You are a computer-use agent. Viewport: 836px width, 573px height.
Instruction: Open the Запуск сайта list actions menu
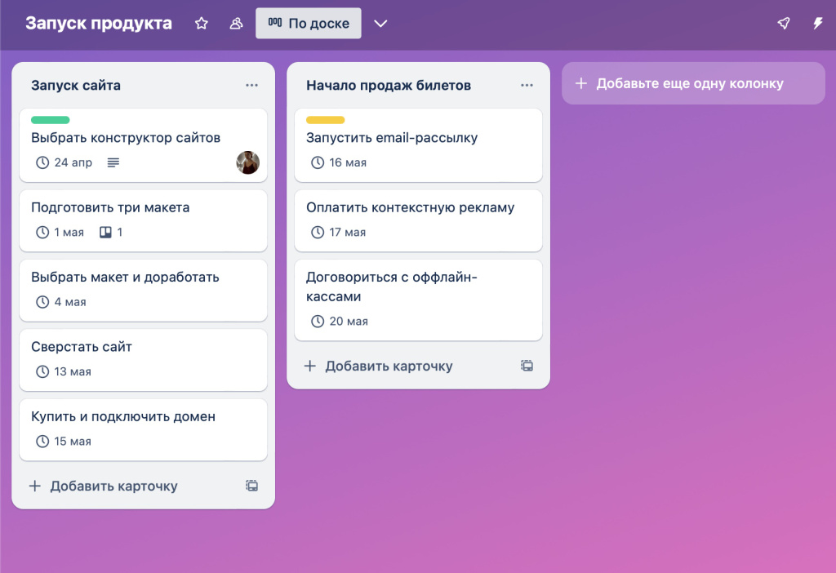click(x=252, y=85)
